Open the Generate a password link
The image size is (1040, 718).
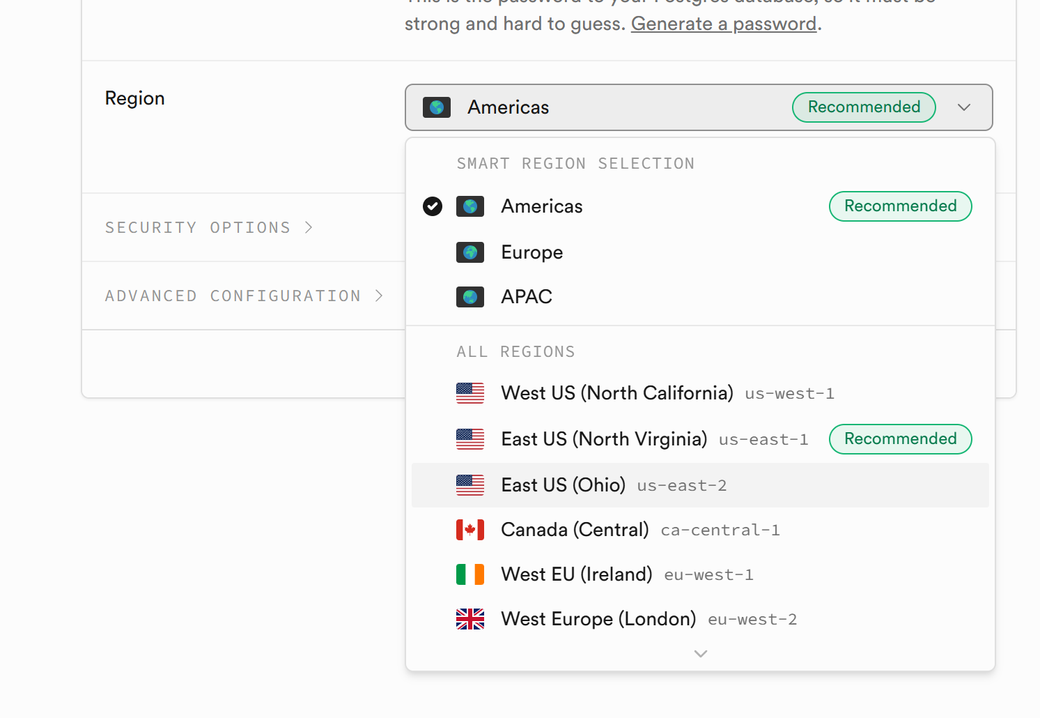click(724, 24)
